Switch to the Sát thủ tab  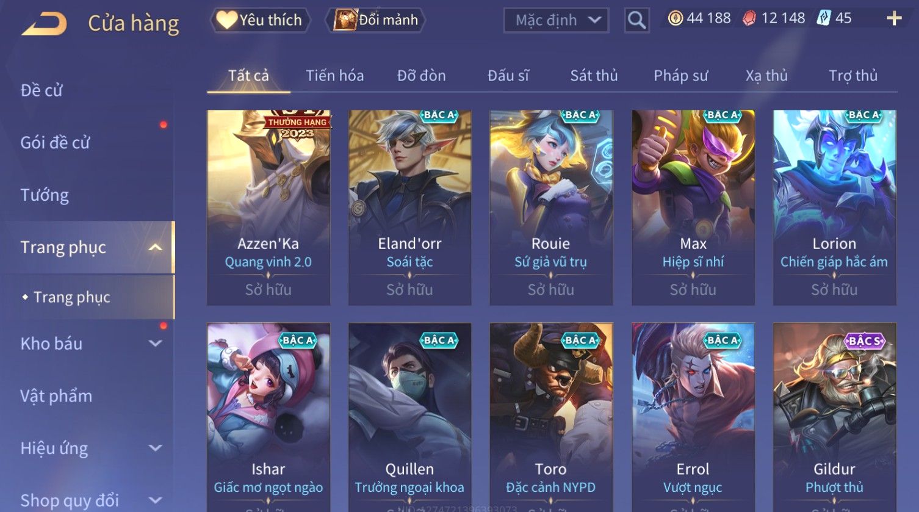(594, 76)
